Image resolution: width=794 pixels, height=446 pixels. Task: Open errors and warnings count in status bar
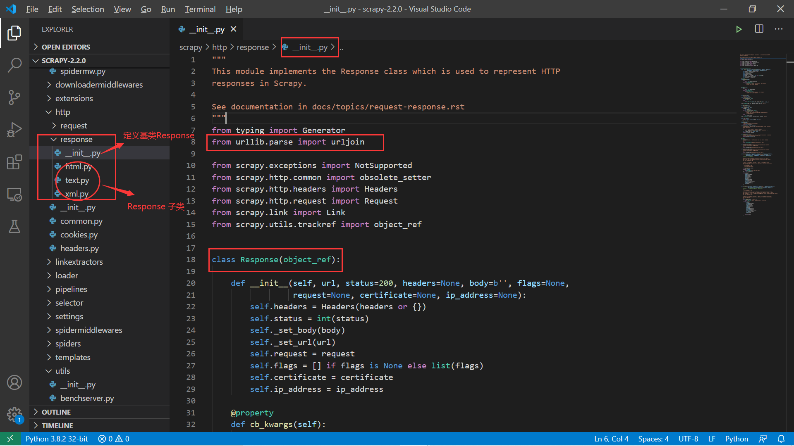click(x=114, y=439)
